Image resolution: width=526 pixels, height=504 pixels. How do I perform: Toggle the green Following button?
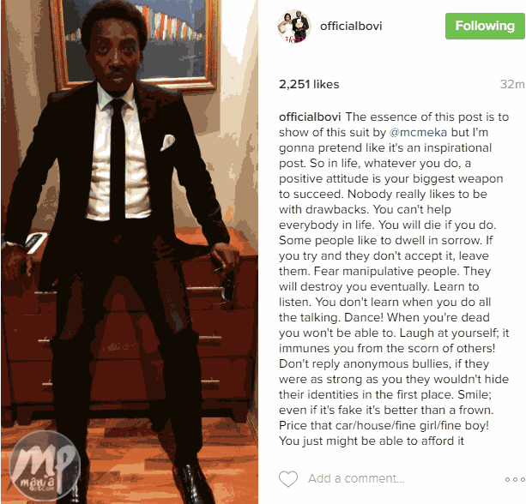pyautogui.click(x=485, y=26)
